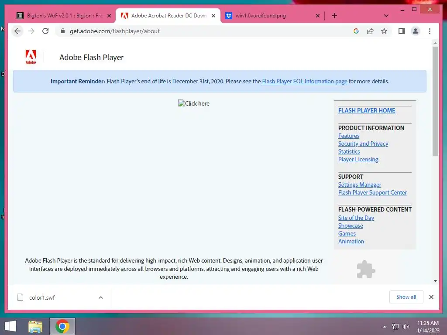
Task: Open options chevron for color1.swf download
Action: pos(101,297)
